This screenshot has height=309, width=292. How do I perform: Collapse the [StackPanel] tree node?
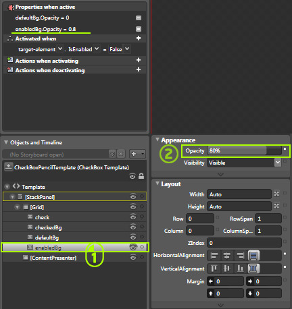tap(12, 197)
